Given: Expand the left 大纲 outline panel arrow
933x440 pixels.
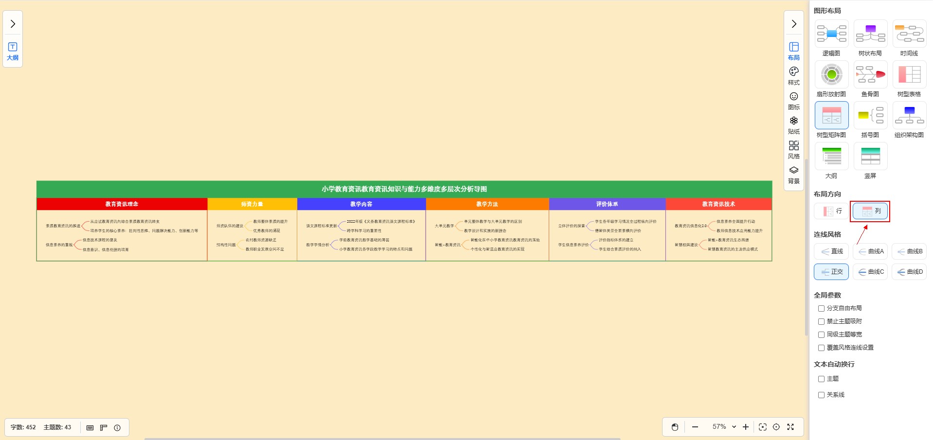Looking at the screenshot, I should coord(13,24).
